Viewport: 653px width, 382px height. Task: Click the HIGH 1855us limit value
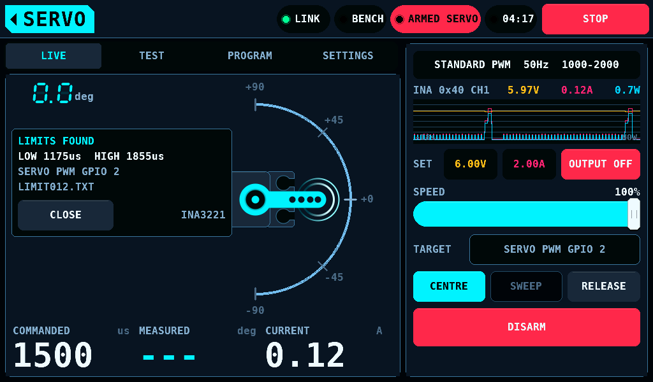(129, 156)
